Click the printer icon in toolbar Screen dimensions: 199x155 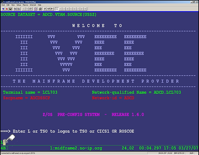[x=40, y=9]
